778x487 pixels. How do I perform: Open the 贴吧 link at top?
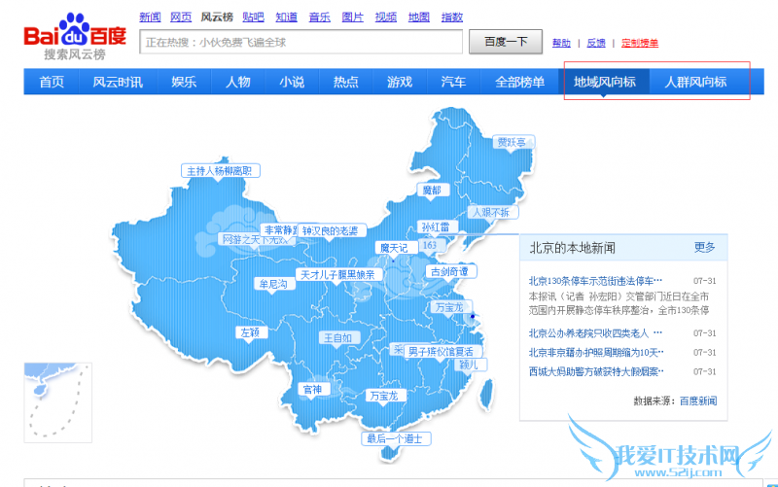(x=253, y=17)
